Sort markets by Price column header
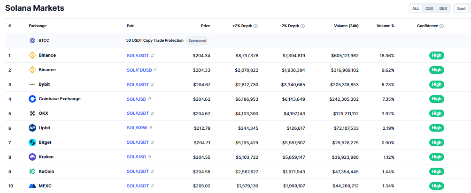Viewport: 471px width, 193px height. click(x=205, y=26)
